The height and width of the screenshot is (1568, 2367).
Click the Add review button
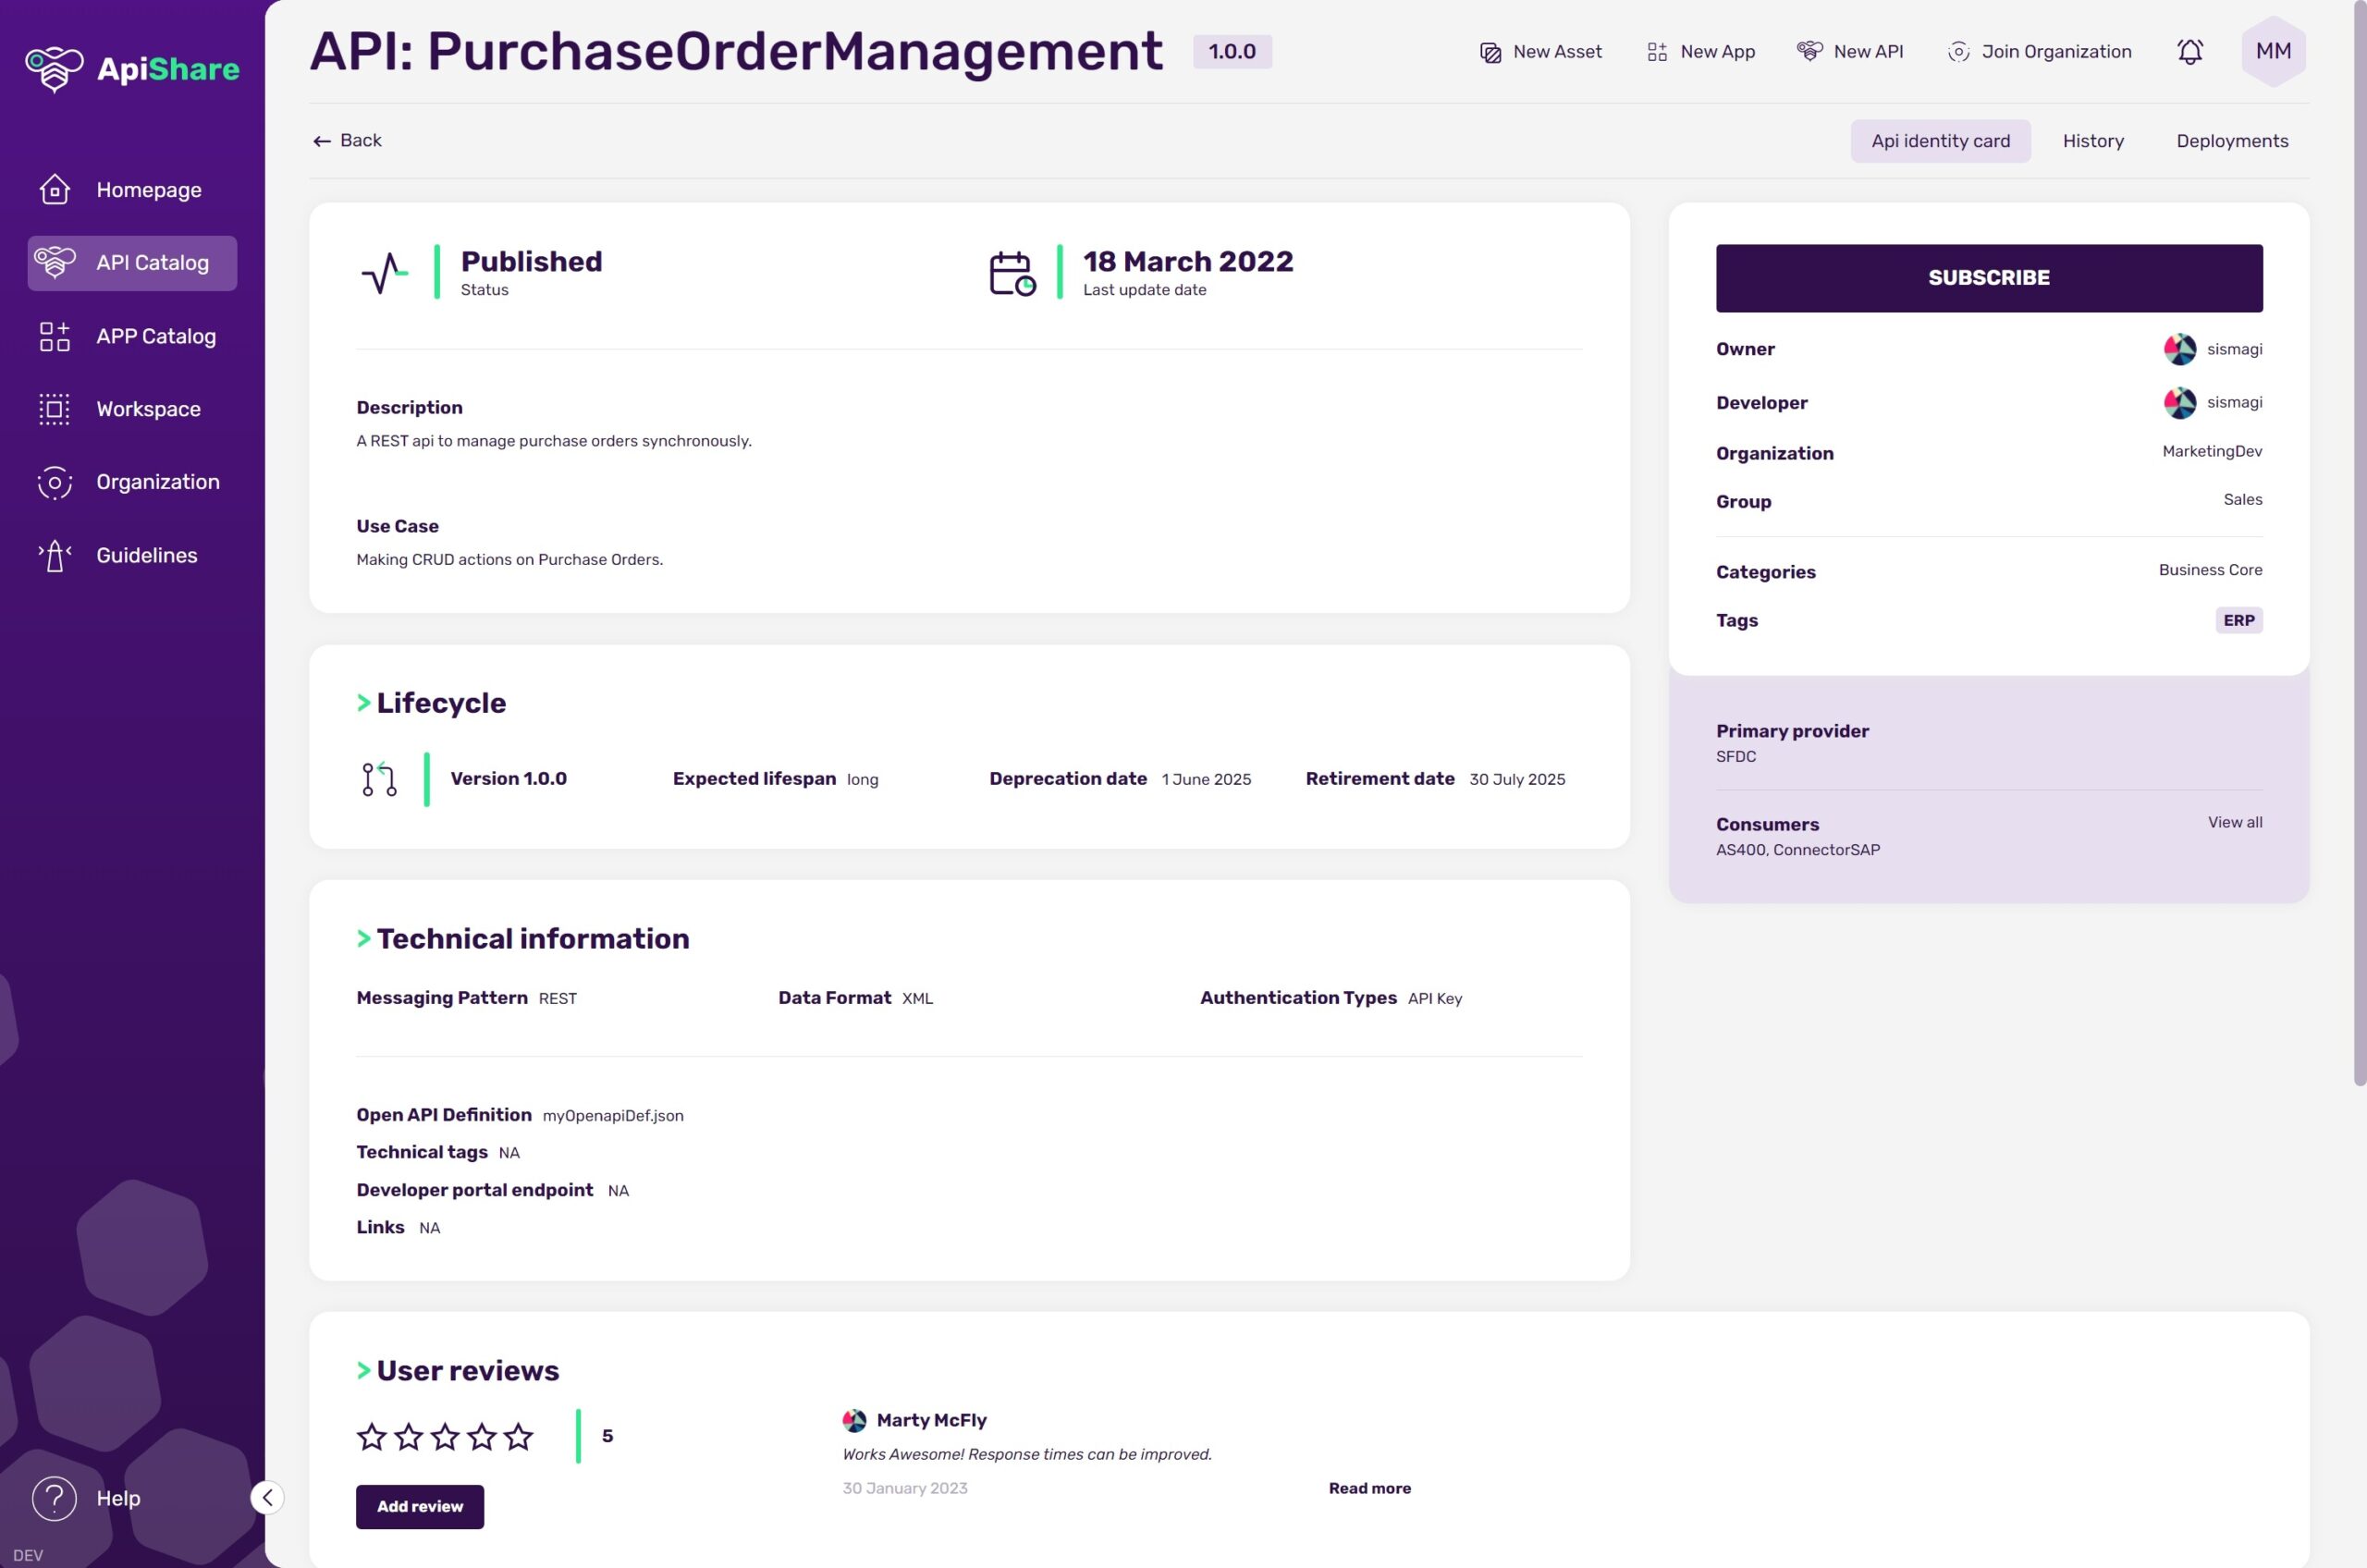click(x=420, y=1506)
